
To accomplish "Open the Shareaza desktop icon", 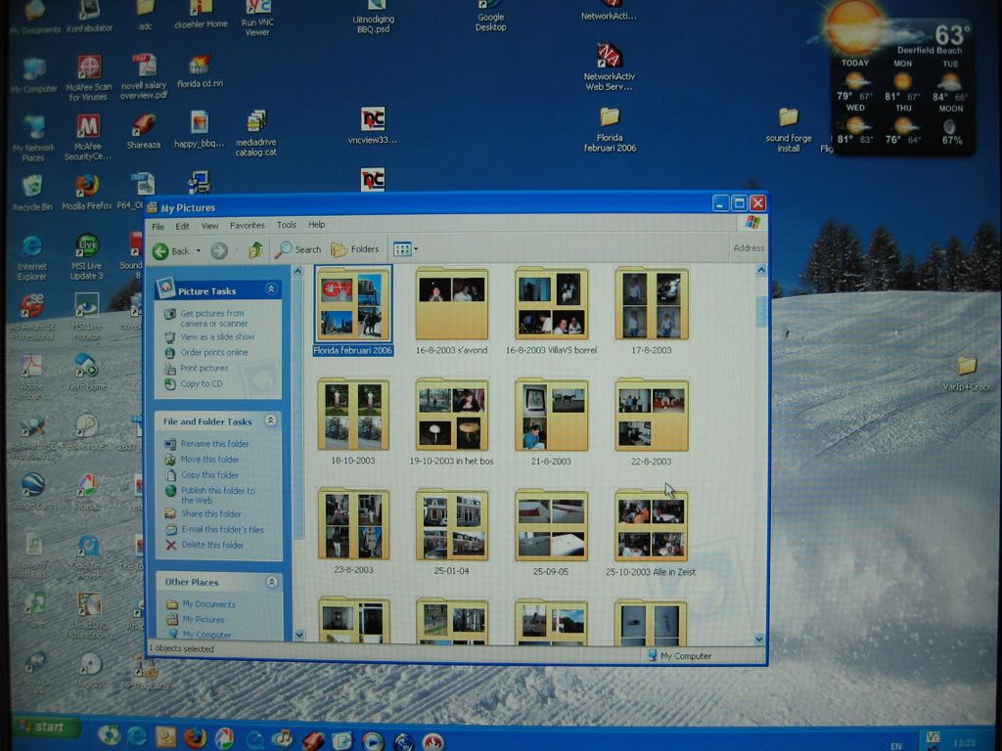I will [x=144, y=125].
